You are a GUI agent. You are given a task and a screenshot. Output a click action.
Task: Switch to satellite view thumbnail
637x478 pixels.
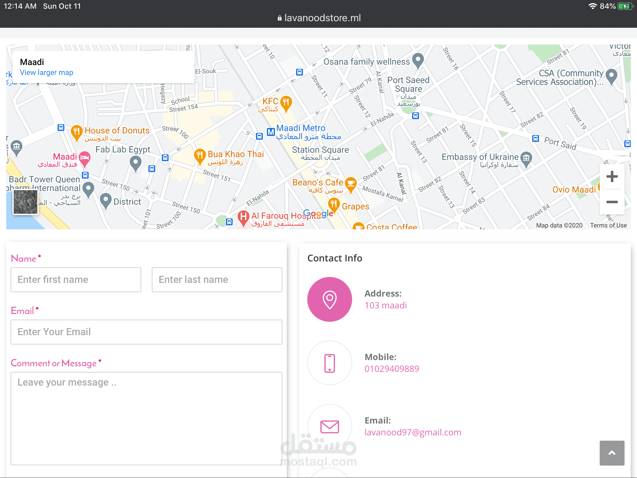[26, 202]
